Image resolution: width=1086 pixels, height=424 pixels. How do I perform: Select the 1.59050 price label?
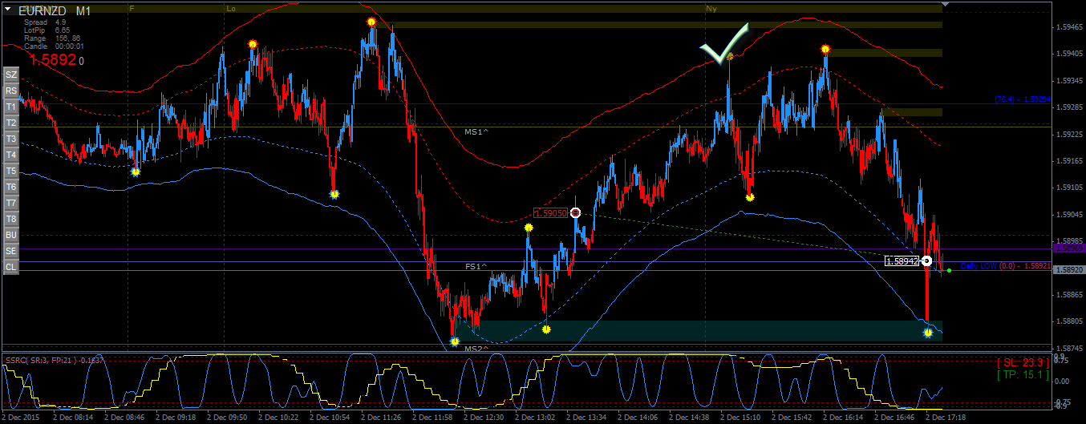pos(550,212)
